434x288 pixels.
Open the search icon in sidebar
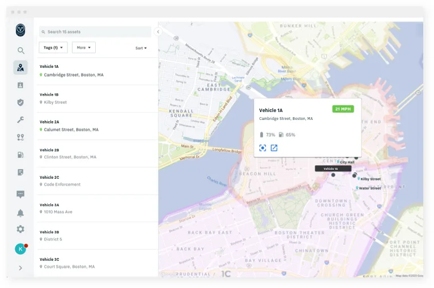pos(21,50)
